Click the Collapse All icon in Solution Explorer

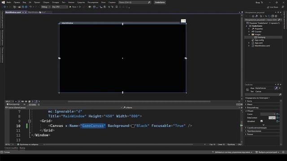tap(273, 16)
